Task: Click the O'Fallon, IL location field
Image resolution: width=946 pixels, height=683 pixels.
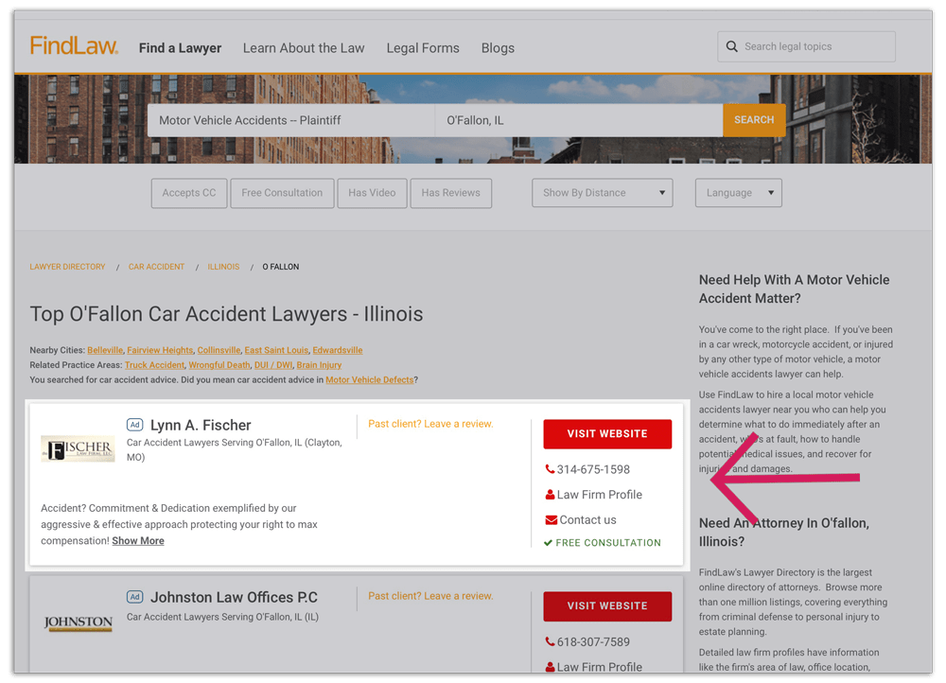Action: click(579, 120)
